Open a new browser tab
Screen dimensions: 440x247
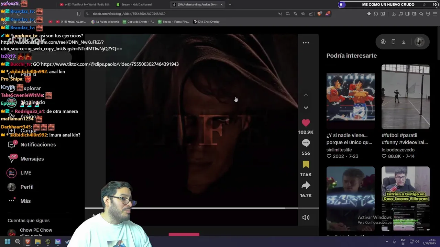[230, 4]
